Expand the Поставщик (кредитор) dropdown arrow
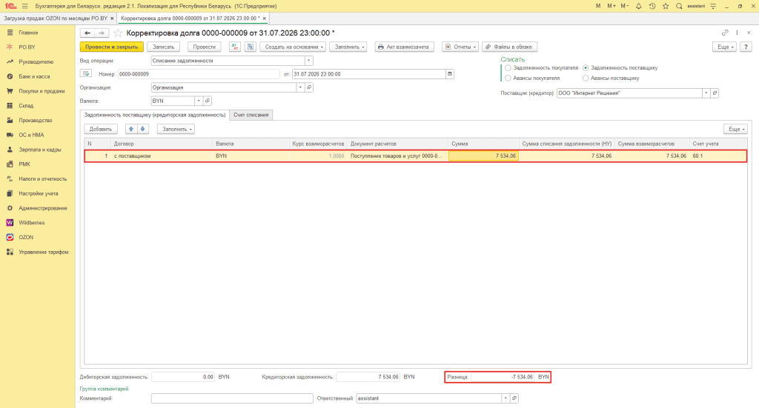Image resolution: width=759 pixels, height=408 pixels. (x=706, y=93)
